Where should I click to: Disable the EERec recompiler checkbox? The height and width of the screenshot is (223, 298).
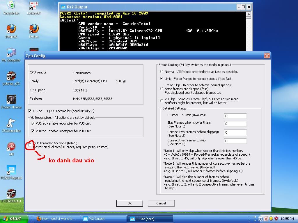tap(30, 111)
